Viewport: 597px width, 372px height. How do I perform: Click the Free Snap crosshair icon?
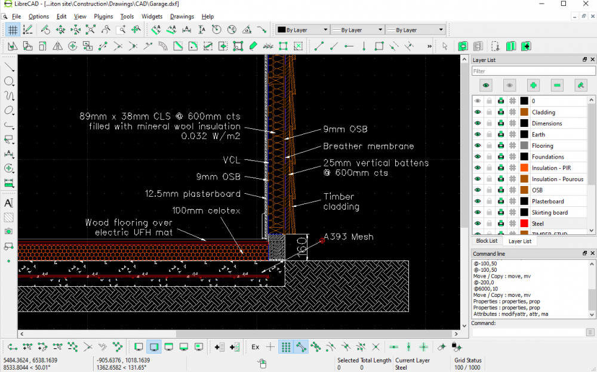[270, 347]
